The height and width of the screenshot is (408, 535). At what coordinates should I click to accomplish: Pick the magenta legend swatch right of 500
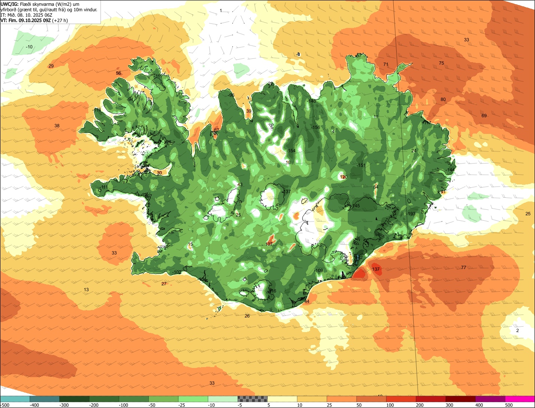pos(520,399)
